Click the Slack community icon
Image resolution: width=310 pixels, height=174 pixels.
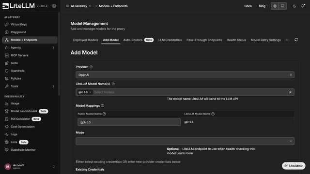(275, 6)
